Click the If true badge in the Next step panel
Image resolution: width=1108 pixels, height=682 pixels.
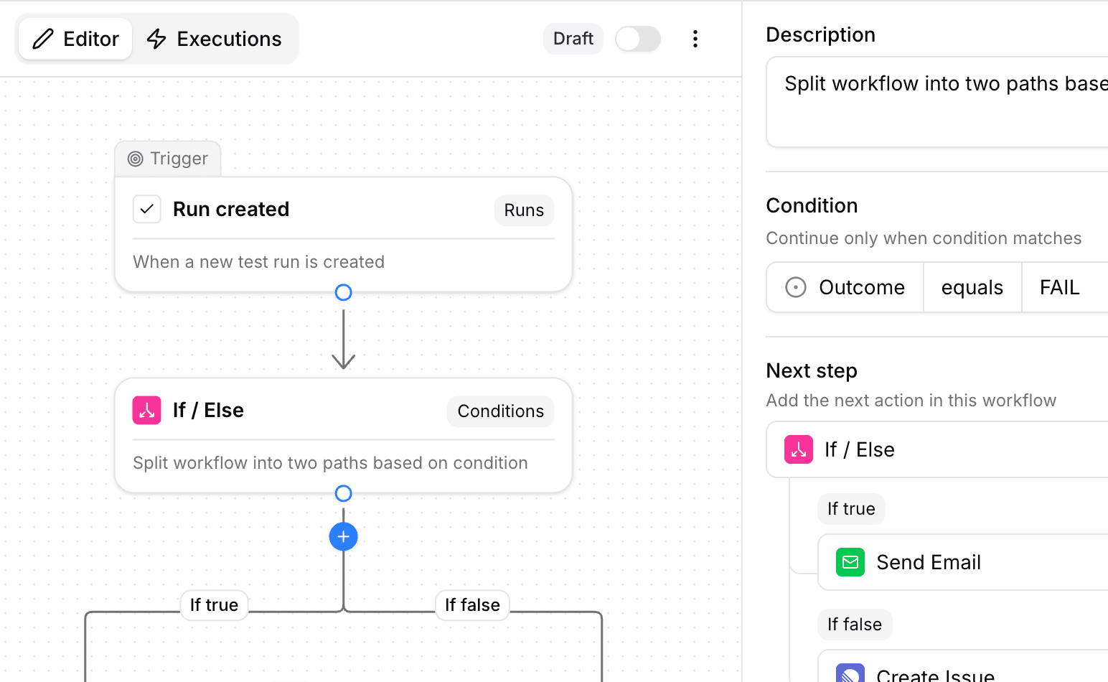pyautogui.click(x=851, y=509)
